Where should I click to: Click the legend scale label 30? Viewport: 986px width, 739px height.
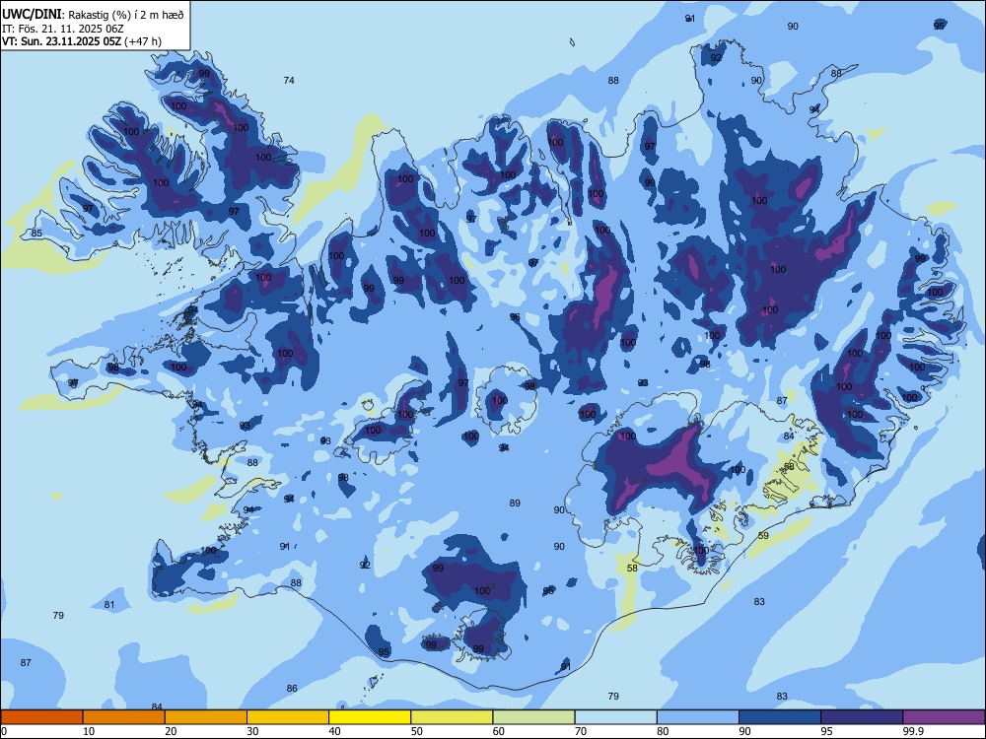tap(252, 731)
